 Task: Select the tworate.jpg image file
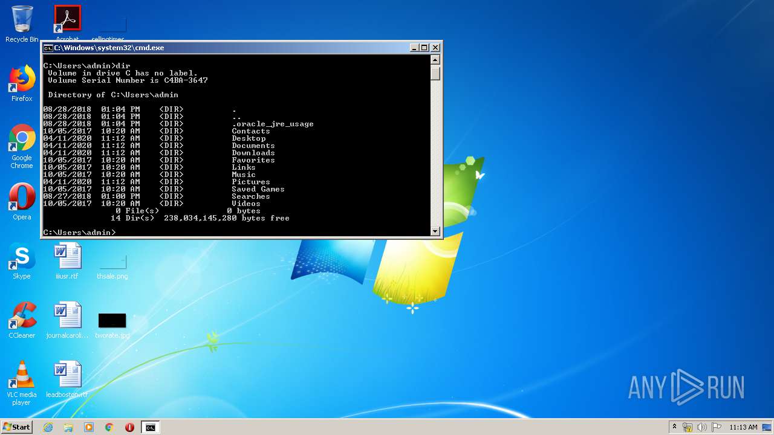(x=112, y=325)
